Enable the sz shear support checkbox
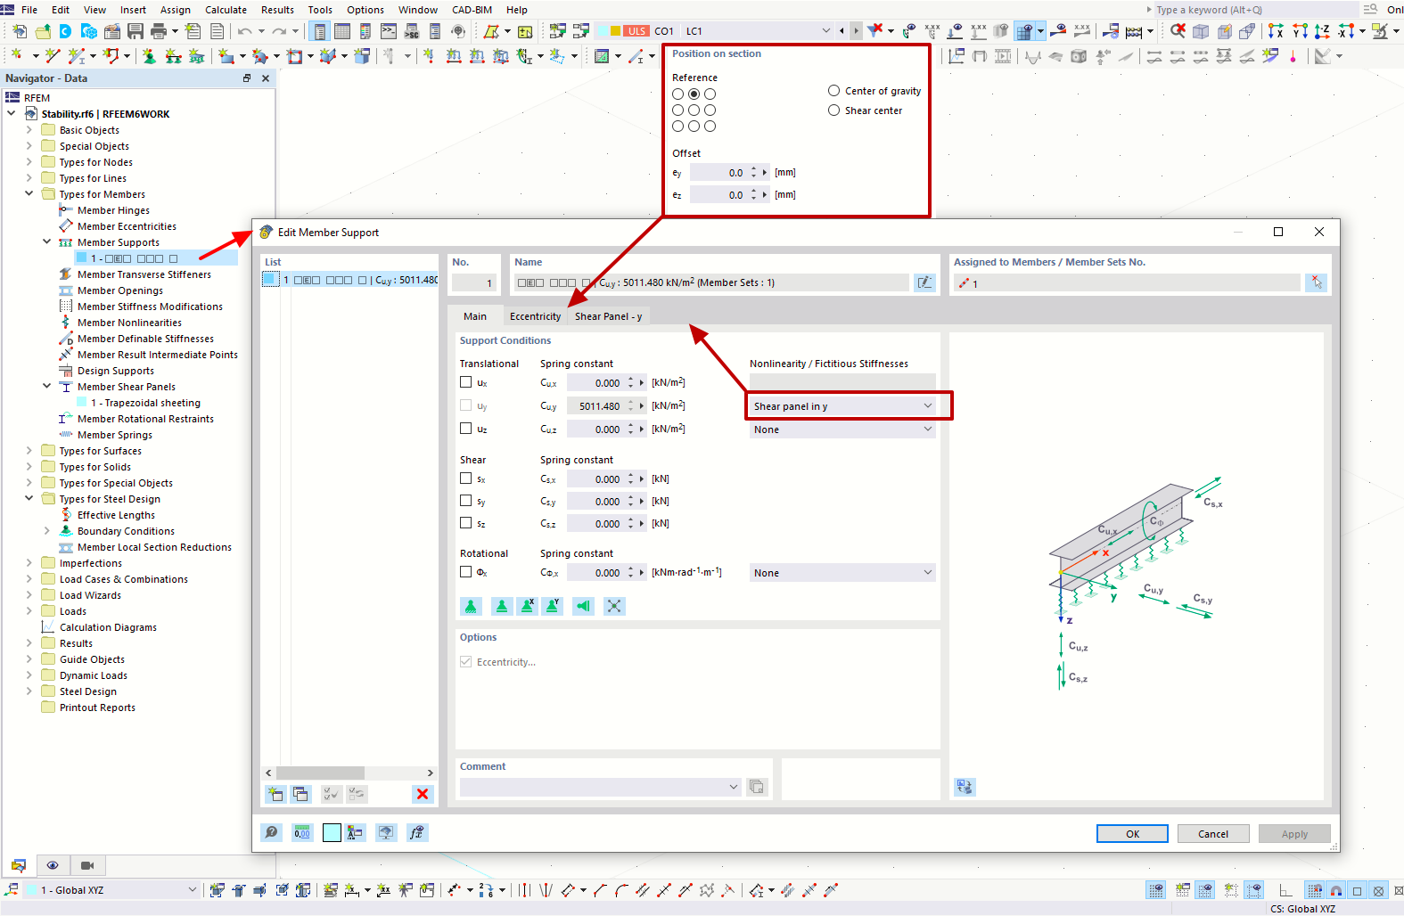1404x916 pixels. coord(465,523)
